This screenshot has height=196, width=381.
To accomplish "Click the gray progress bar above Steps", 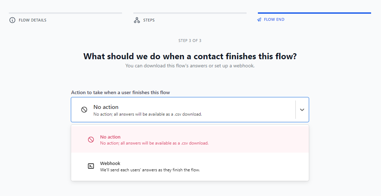I will (x=190, y=13).
